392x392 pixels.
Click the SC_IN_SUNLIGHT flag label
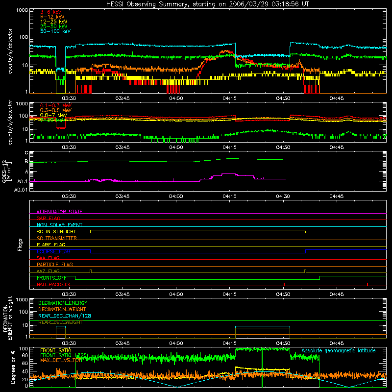point(56,231)
